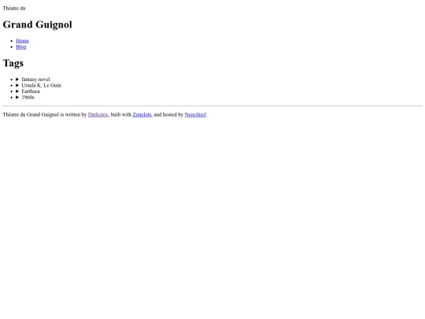Expand the 1960s tag disclosure triangle
The image size is (425, 319).
(x=17, y=97)
